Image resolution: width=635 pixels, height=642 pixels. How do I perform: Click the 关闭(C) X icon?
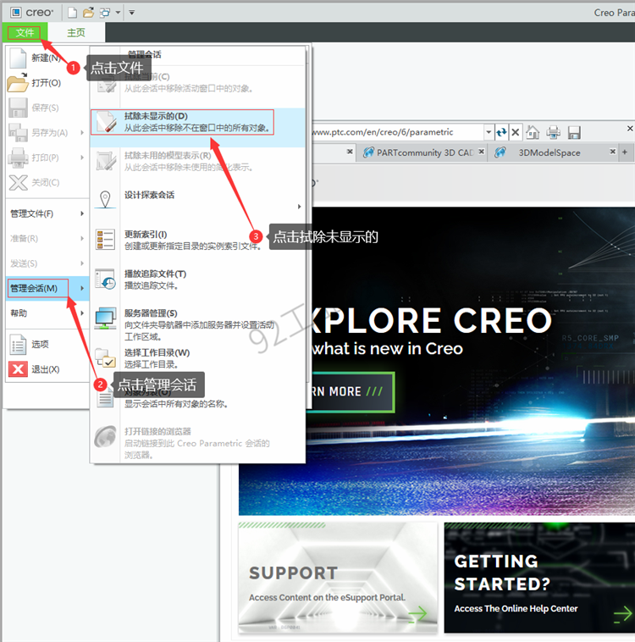coord(18,183)
